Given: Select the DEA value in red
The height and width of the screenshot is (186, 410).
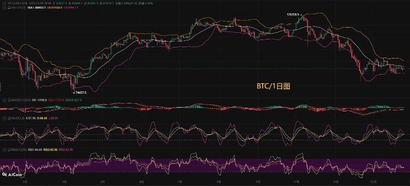Looking at the screenshot, I should point(56,100).
